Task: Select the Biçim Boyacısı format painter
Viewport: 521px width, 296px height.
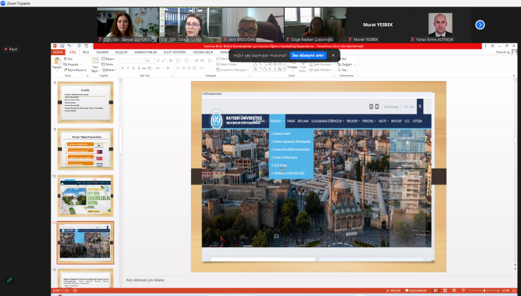Action: [x=75, y=70]
